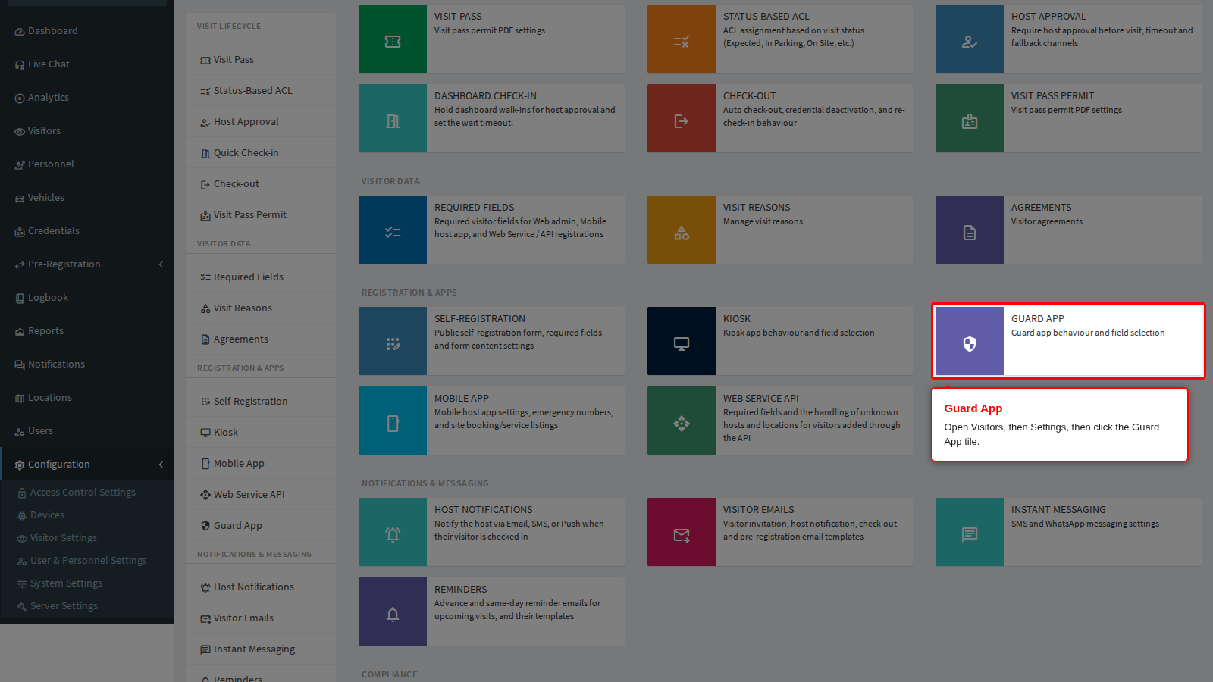Open Logbook from the sidebar
Screen dimensions: 1213x682
87,298
